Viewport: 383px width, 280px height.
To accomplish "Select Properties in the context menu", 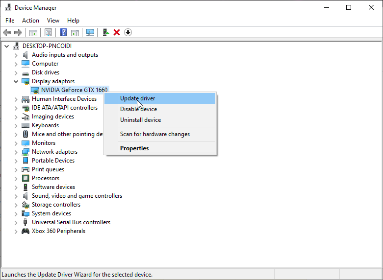I will pos(134,148).
